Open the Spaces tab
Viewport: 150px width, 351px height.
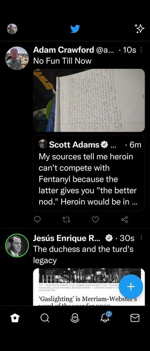[x=75, y=318]
